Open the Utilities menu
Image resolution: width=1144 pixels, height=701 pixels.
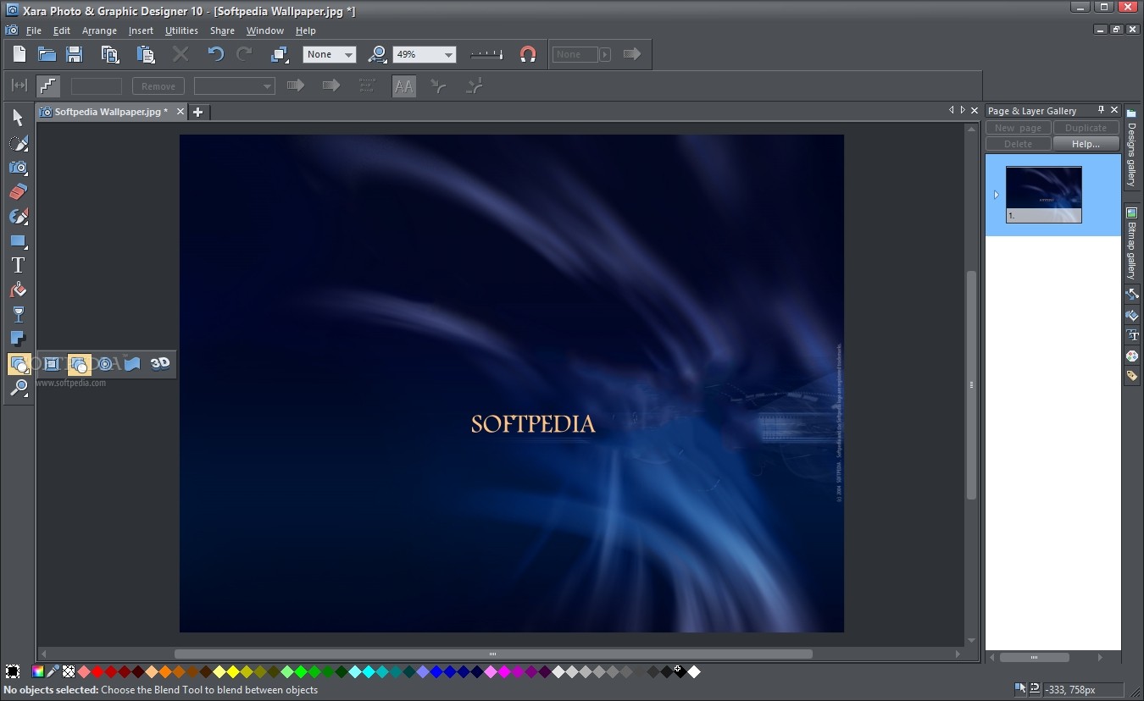[x=181, y=30]
